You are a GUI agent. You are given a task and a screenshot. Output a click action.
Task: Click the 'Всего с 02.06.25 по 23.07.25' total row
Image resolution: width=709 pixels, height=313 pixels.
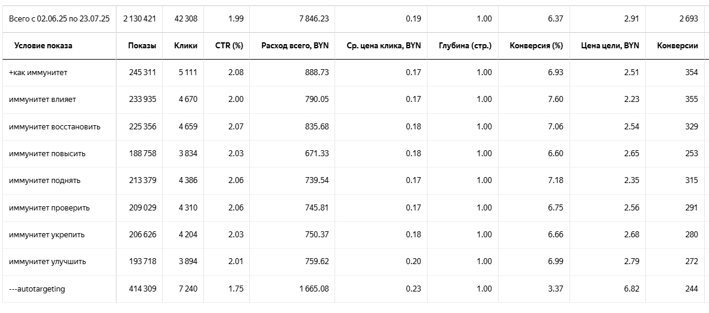59,18
